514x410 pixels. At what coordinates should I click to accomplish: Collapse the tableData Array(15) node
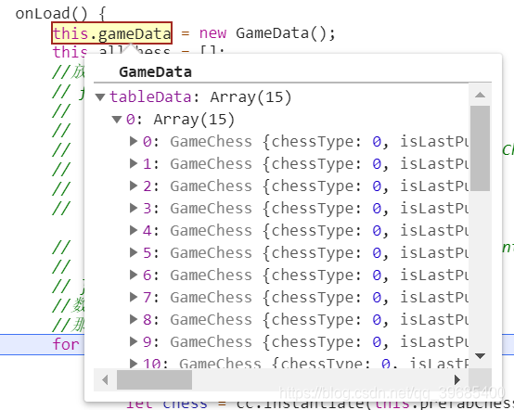(100, 97)
